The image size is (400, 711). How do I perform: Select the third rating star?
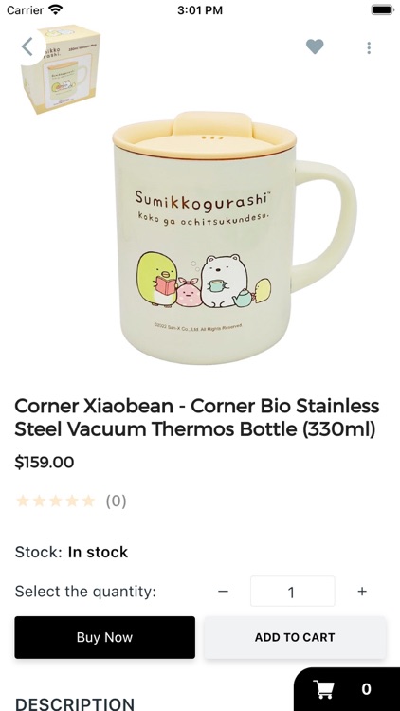55,501
